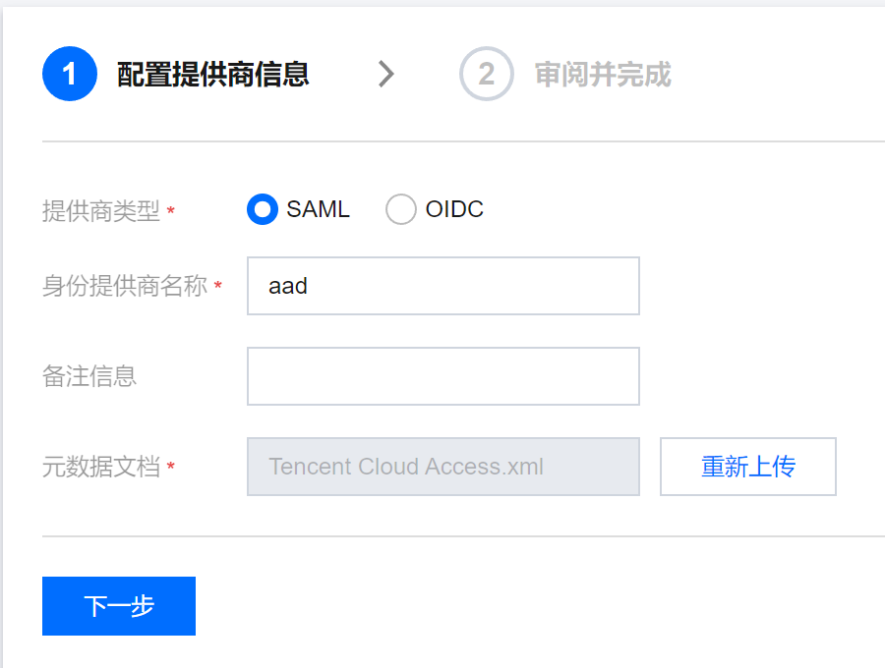Click the 提供商类型 field label

pyautogui.click(x=100, y=211)
